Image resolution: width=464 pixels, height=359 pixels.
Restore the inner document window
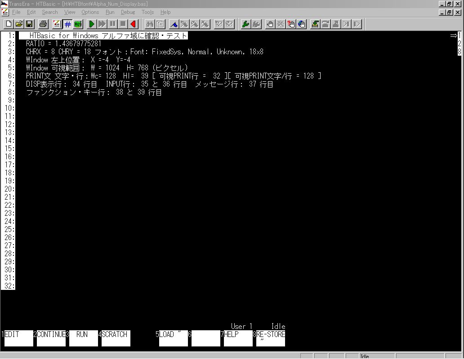coord(449,13)
